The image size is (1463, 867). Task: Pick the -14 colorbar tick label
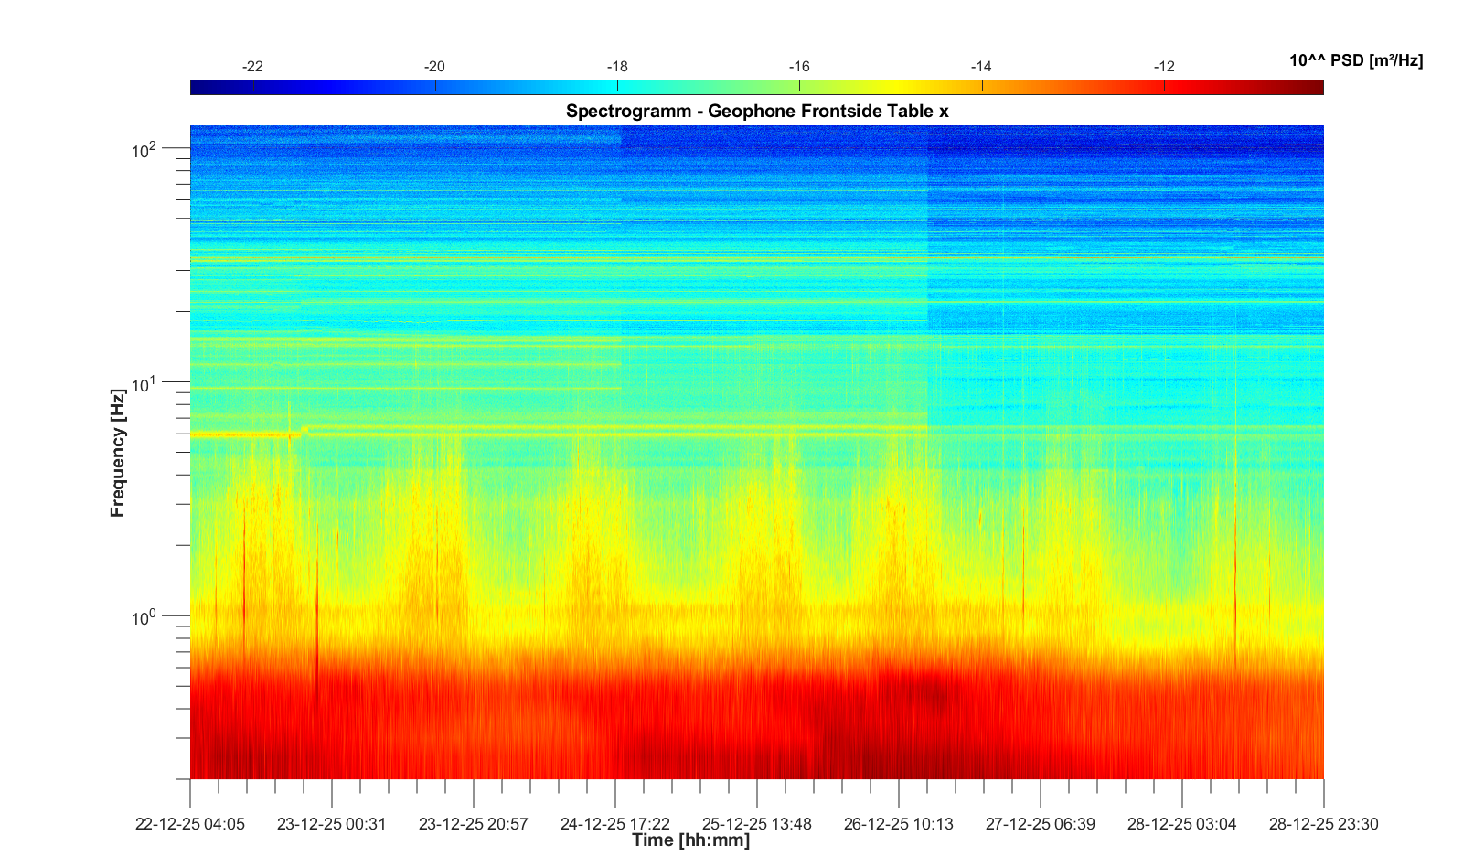(x=981, y=67)
